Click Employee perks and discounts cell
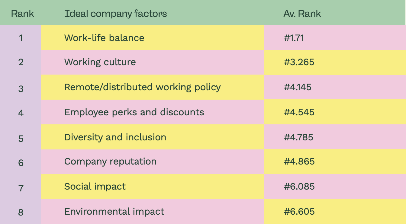Image resolution: width=406 pixels, height=224 pixels. [x=152, y=112]
